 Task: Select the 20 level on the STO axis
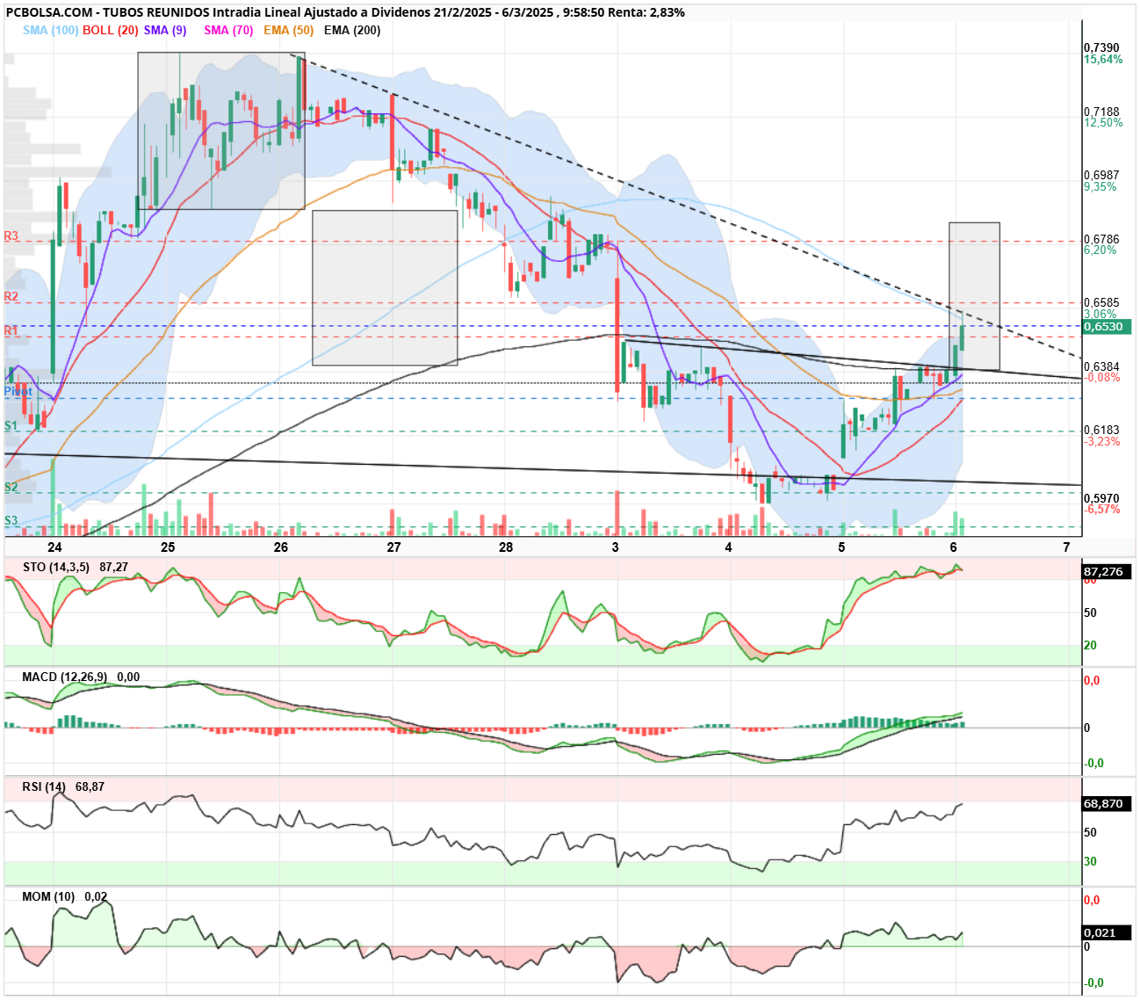(x=1090, y=646)
